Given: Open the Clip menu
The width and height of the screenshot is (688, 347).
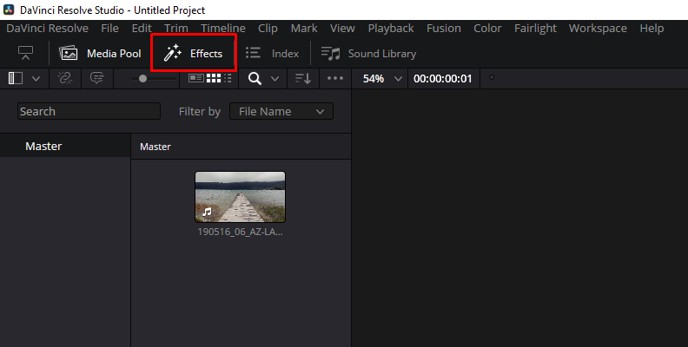Looking at the screenshot, I should (x=268, y=28).
